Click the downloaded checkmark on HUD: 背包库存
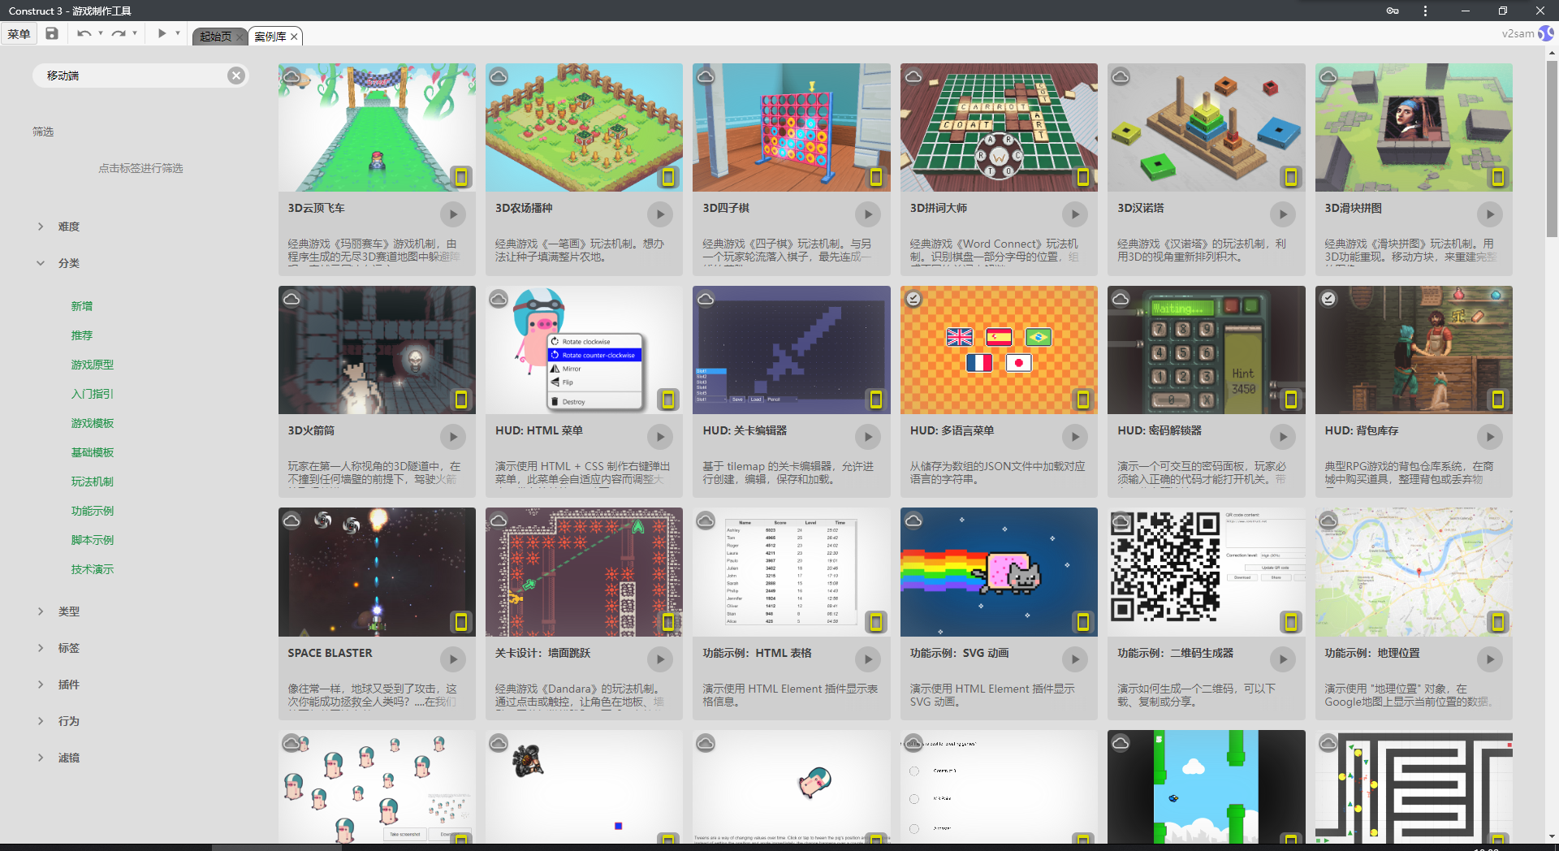The height and width of the screenshot is (851, 1559). click(1328, 299)
